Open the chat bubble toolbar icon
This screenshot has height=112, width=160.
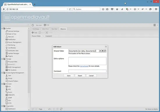click(x=150, y=9)
